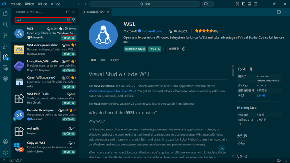The image size is (290, 163).
Task: Open the Explorer view in activity bar
Action: 5,13
